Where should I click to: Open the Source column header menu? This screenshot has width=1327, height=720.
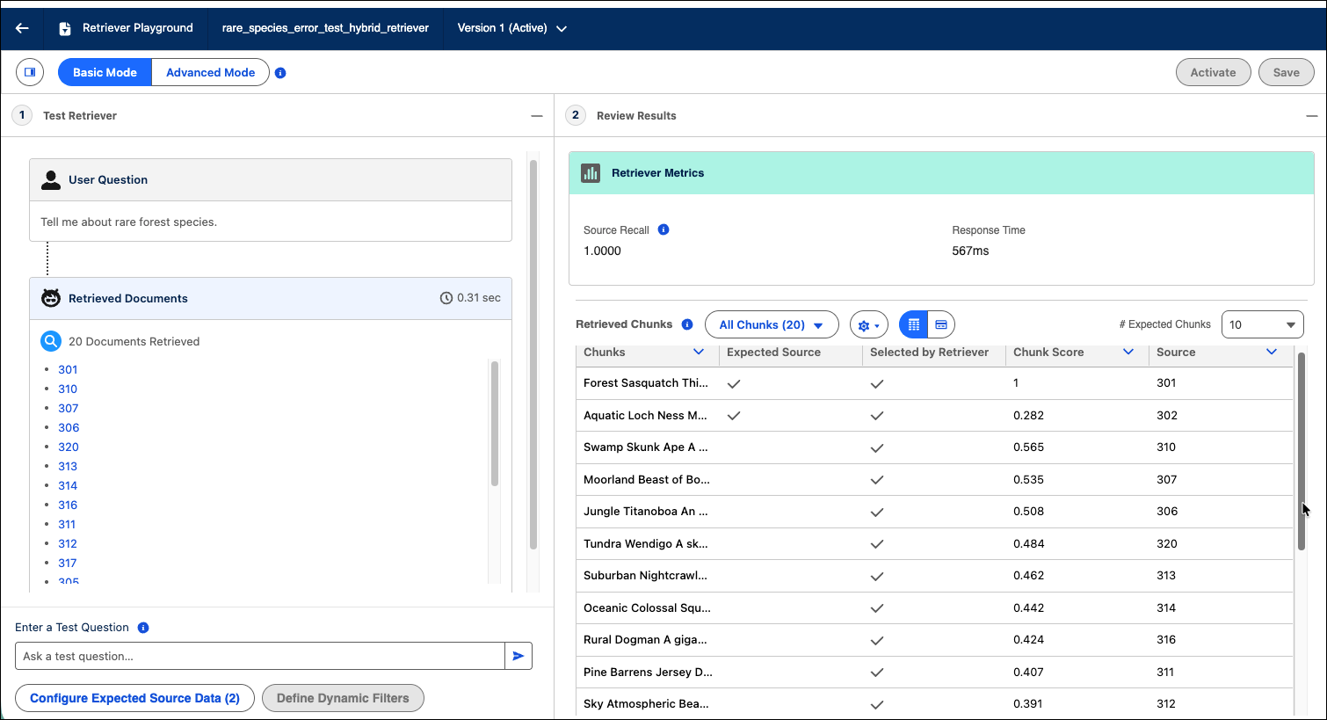1272,352
